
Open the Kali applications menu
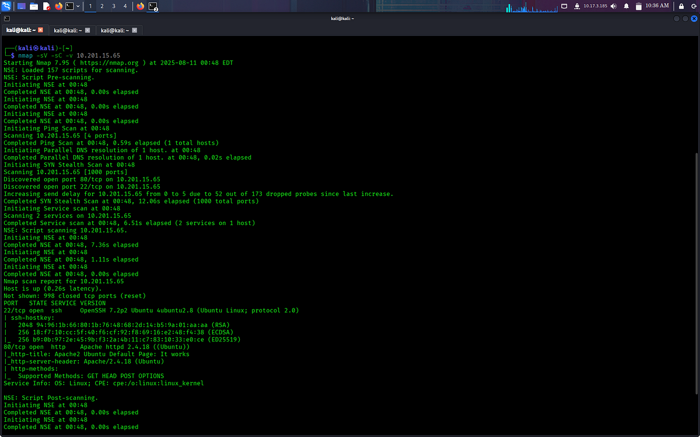[x=6, y=6]
